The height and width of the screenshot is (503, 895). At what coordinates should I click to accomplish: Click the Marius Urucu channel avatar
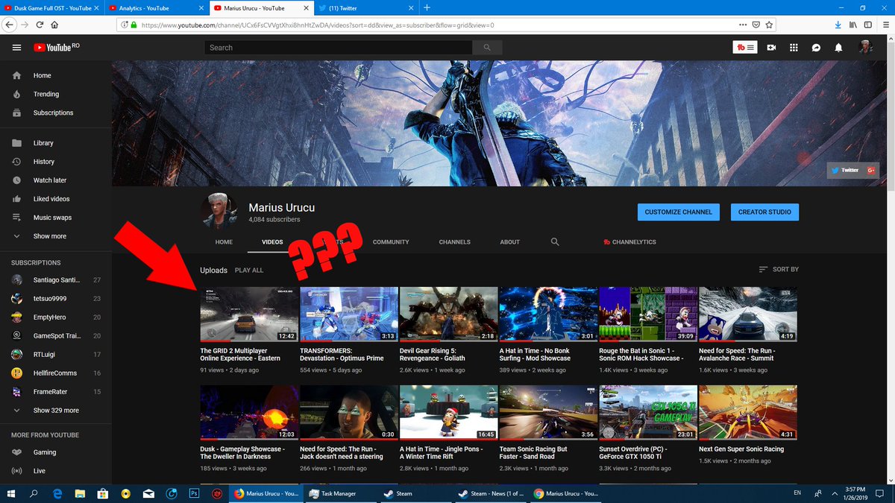click(x=221, y=212)
